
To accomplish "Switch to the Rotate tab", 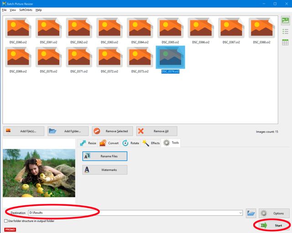I will click(x=130, y=143).
